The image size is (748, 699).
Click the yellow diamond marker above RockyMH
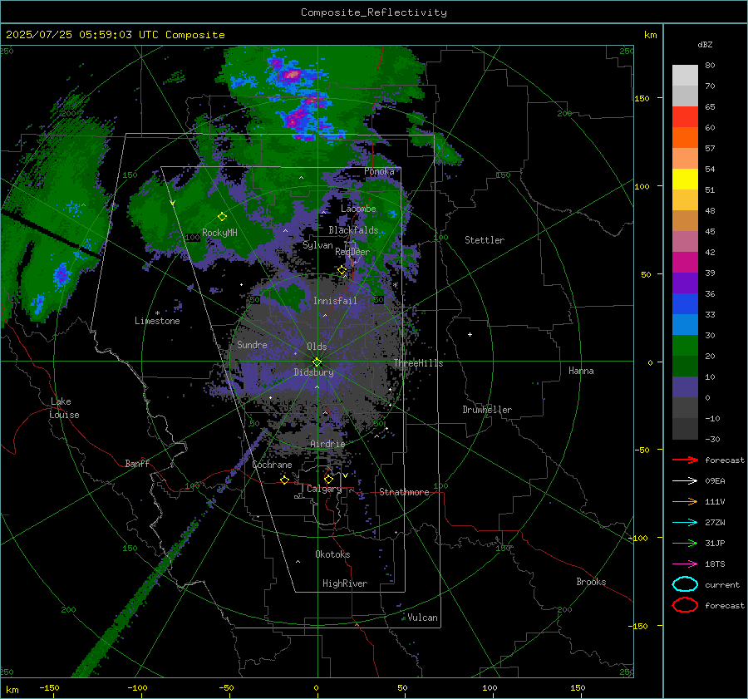coord(222,217)
